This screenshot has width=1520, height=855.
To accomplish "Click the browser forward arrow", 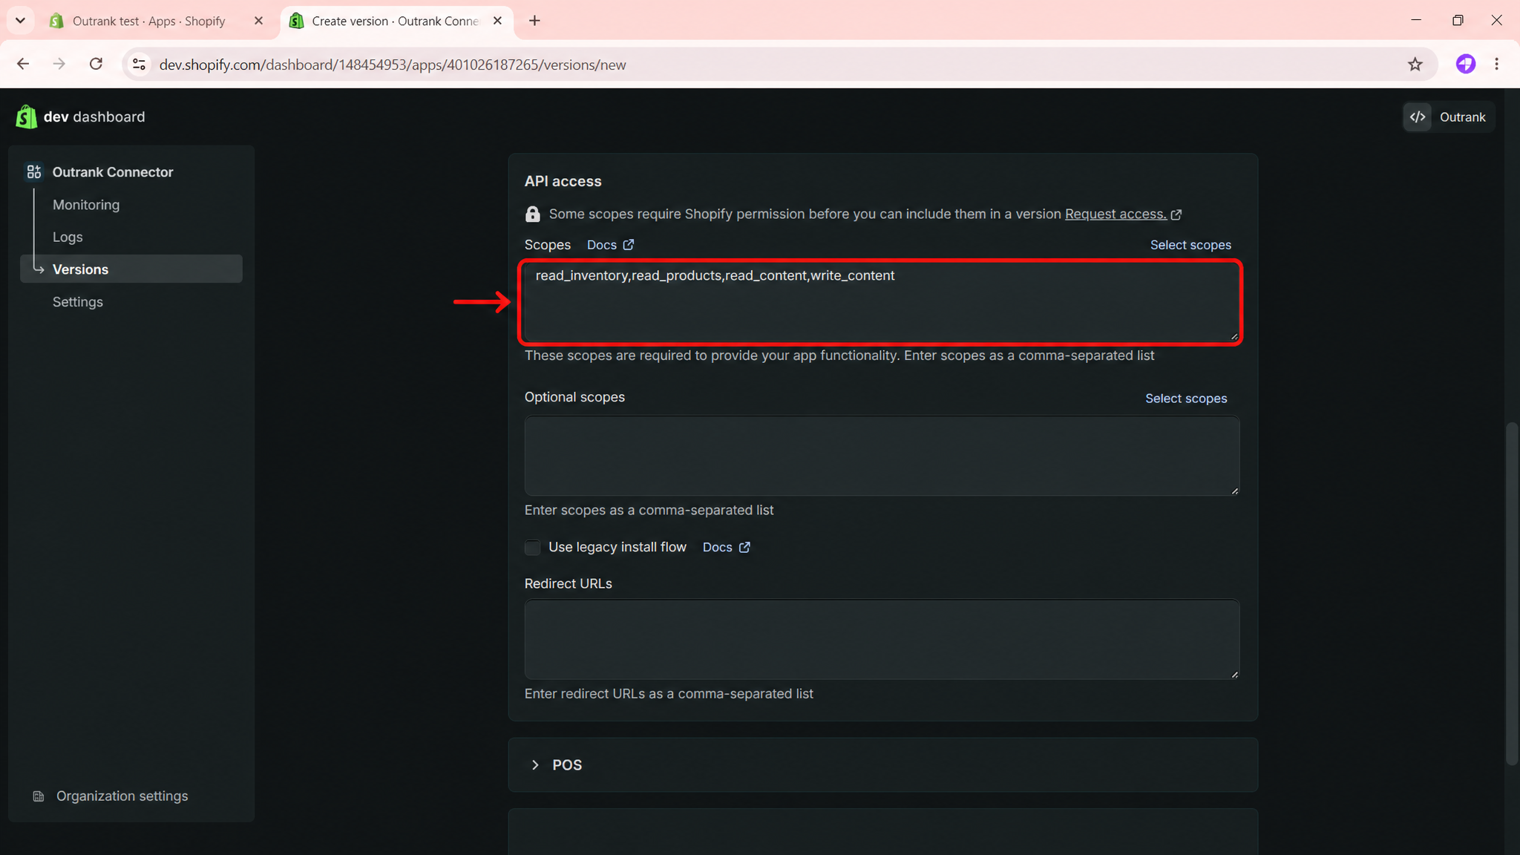I will pos(59,64).
